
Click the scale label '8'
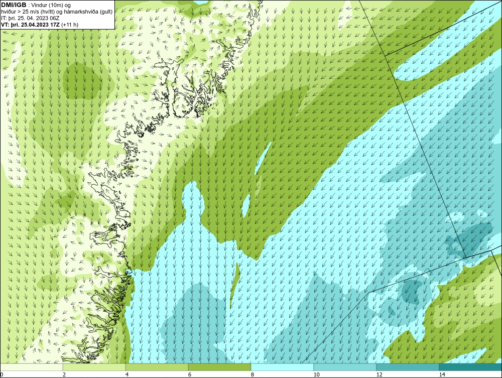(253, 375)
